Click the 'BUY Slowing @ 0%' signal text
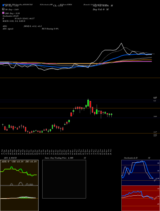 point(50,29)
